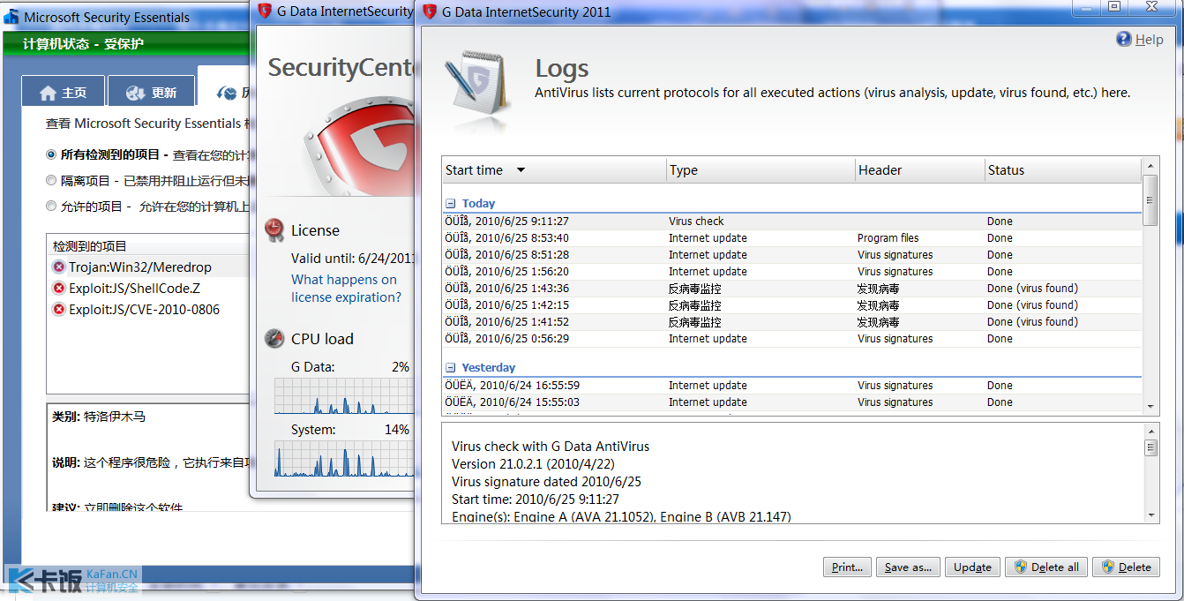Screen dimensions: 1184x601
Task: Select the 2010/6/24 16:55:59 Internet update entry
Action: pyautogui.click(x=792, y=386)
